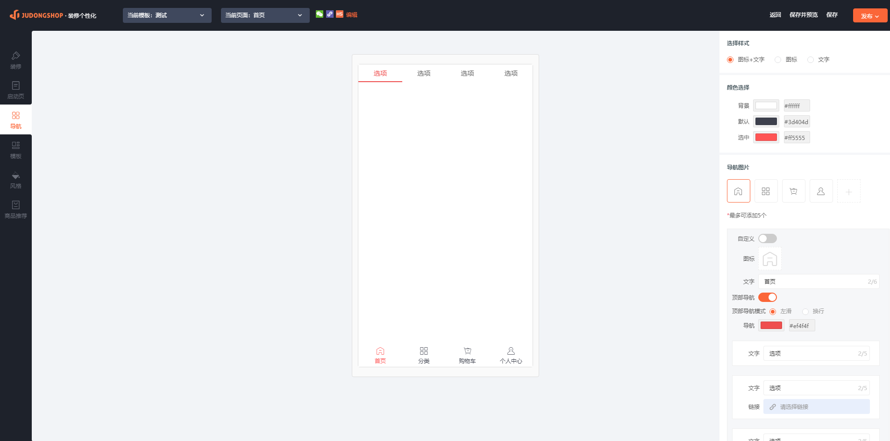Click the orange 编辑 link
The height and width of the screenshot is (441, 890).
pyautogui.click(x=352, y=15)
